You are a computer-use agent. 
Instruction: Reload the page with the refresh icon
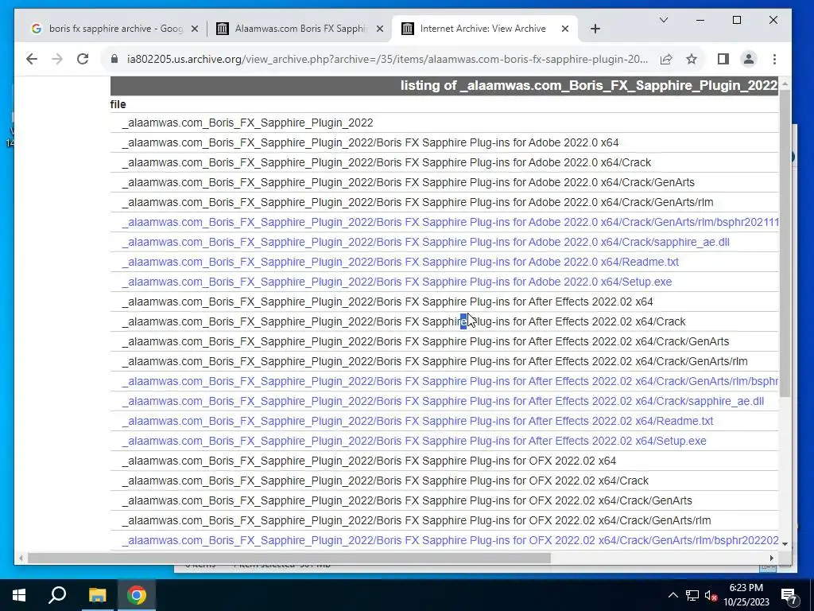83,59
